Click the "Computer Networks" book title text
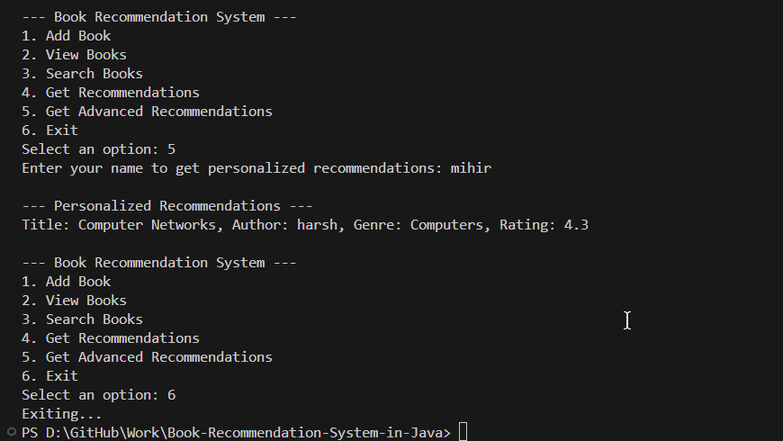Image resolution: width=783 pixels, height=441 pixels. pyautogui.click(x=148, y=225)
